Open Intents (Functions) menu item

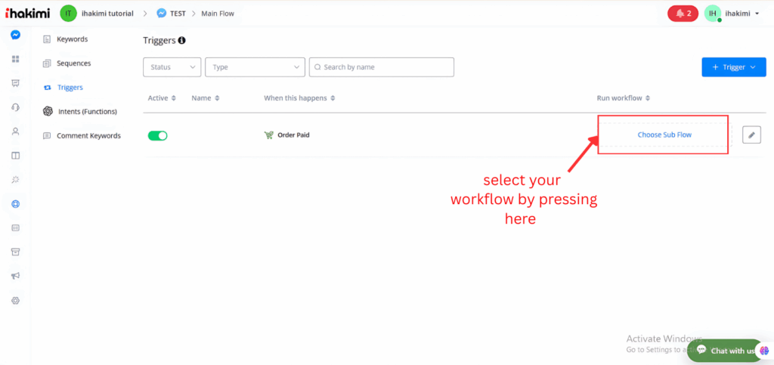click(87, 112)
